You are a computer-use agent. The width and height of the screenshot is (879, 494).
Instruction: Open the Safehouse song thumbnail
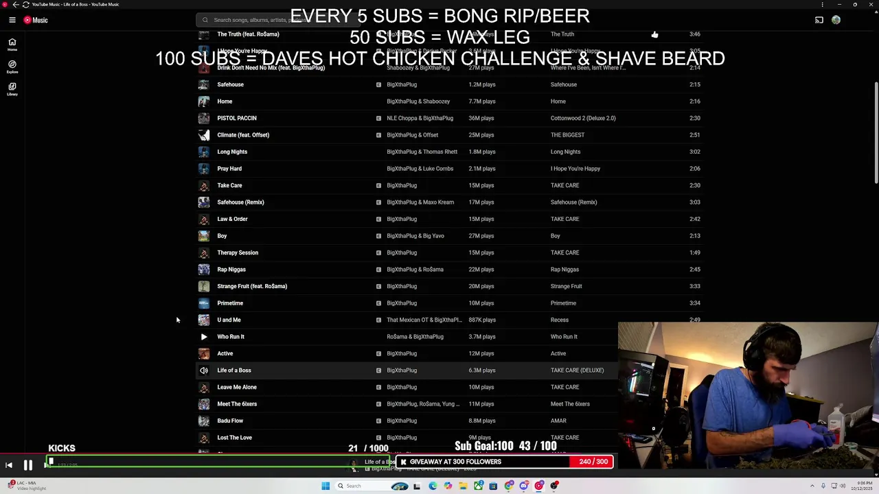tap(203, 84)
